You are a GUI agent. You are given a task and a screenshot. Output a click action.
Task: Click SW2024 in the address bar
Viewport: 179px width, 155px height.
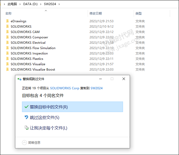50,4
